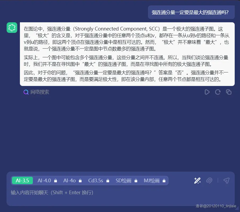
Task: Switch to the locked AI-4.0 model
Action: (x=47, y=181)
